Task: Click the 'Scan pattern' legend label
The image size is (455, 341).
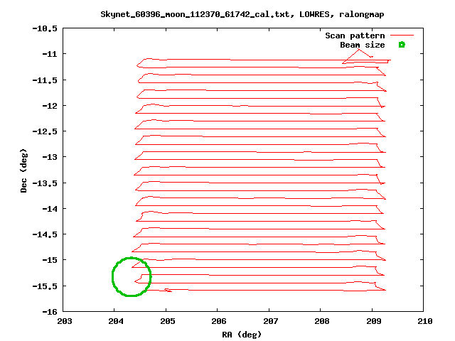Action: pos(355,36)
